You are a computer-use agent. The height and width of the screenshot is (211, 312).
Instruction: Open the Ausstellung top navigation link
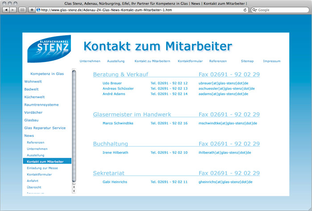116,61
